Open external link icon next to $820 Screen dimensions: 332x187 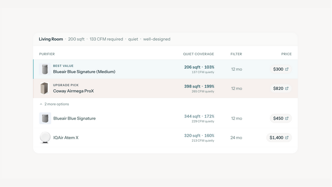coord(287,89)
